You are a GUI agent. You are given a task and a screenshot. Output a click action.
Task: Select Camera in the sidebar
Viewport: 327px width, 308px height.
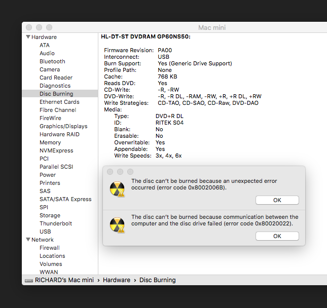(x=50, y=69)
